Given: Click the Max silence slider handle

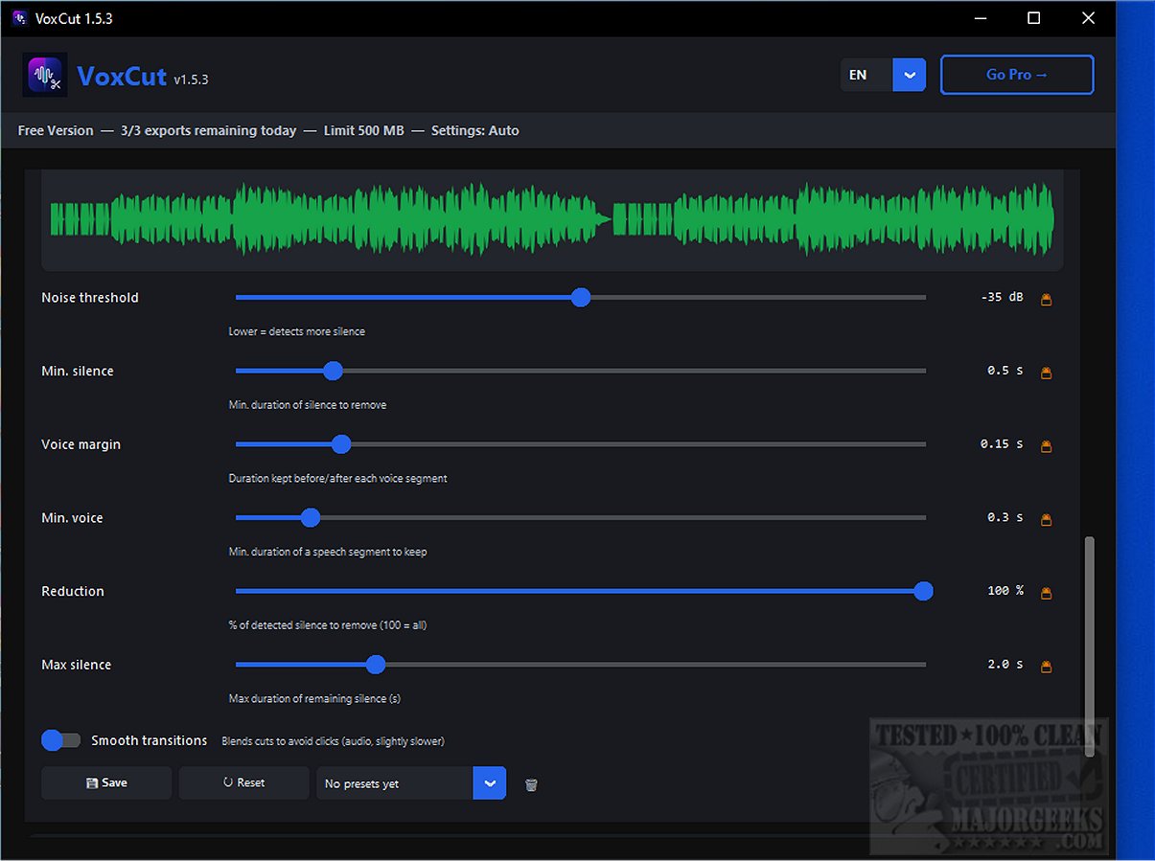Looking at the screenshot, I should click(x=376, y=665).
